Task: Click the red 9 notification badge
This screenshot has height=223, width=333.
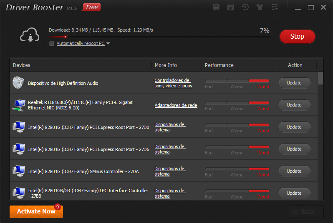Action: pyautogui.click(x=57, y=207)
